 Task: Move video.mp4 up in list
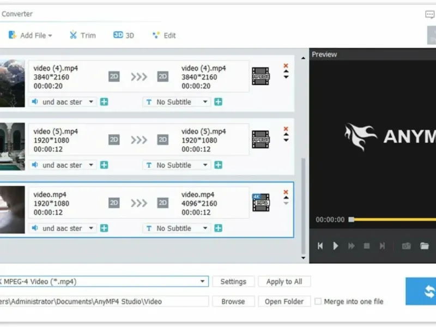[286, 198]
